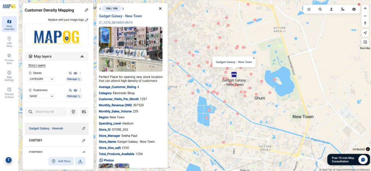
Task: Select the measure tool in map toolbar
Action: 343,9
